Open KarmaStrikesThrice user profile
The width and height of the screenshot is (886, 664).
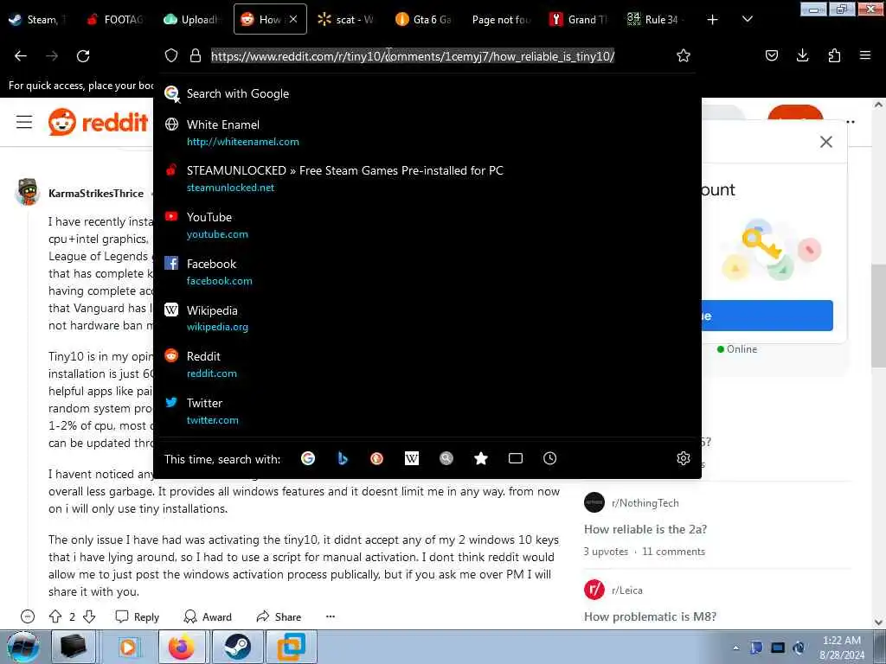point(96,193)
